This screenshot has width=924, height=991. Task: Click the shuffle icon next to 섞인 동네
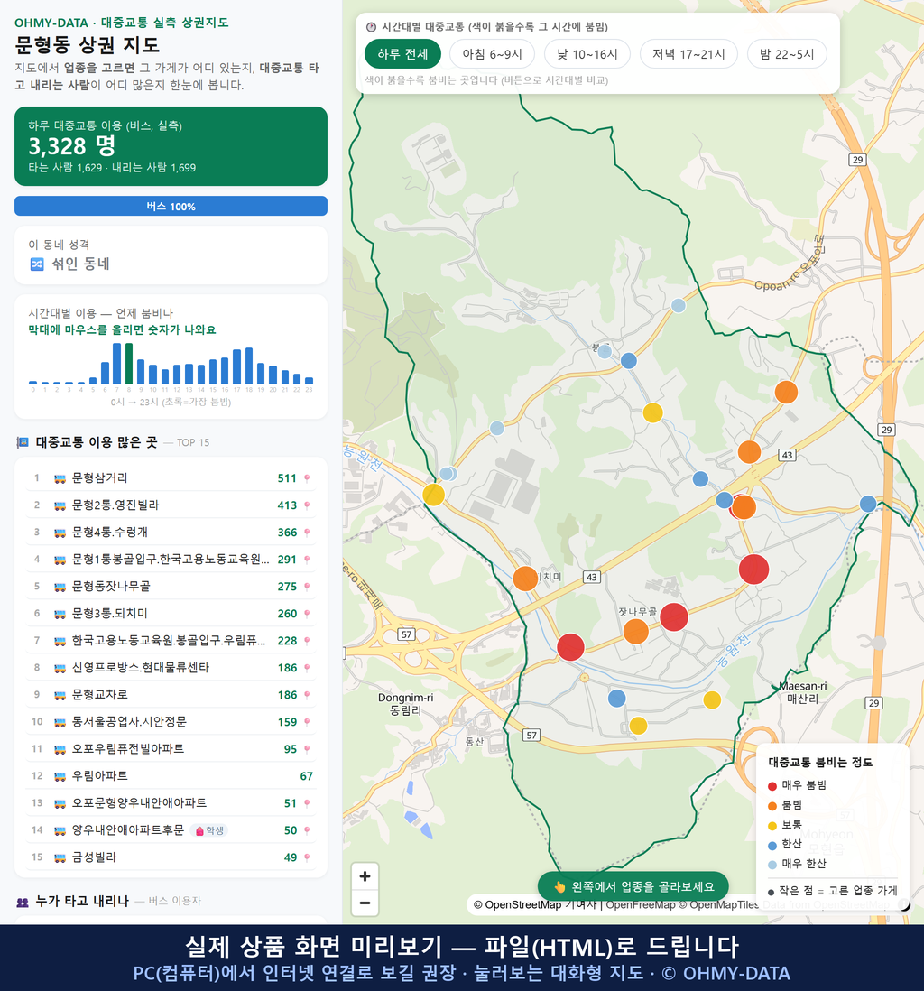pyautogui.click(x=37, y=264)
